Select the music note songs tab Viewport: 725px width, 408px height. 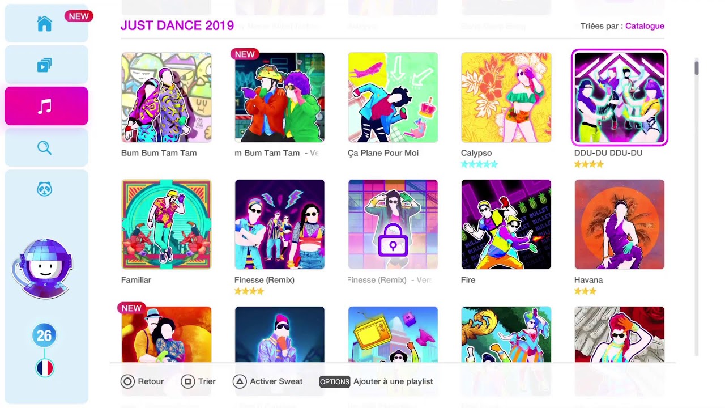(x=46, y=106)
